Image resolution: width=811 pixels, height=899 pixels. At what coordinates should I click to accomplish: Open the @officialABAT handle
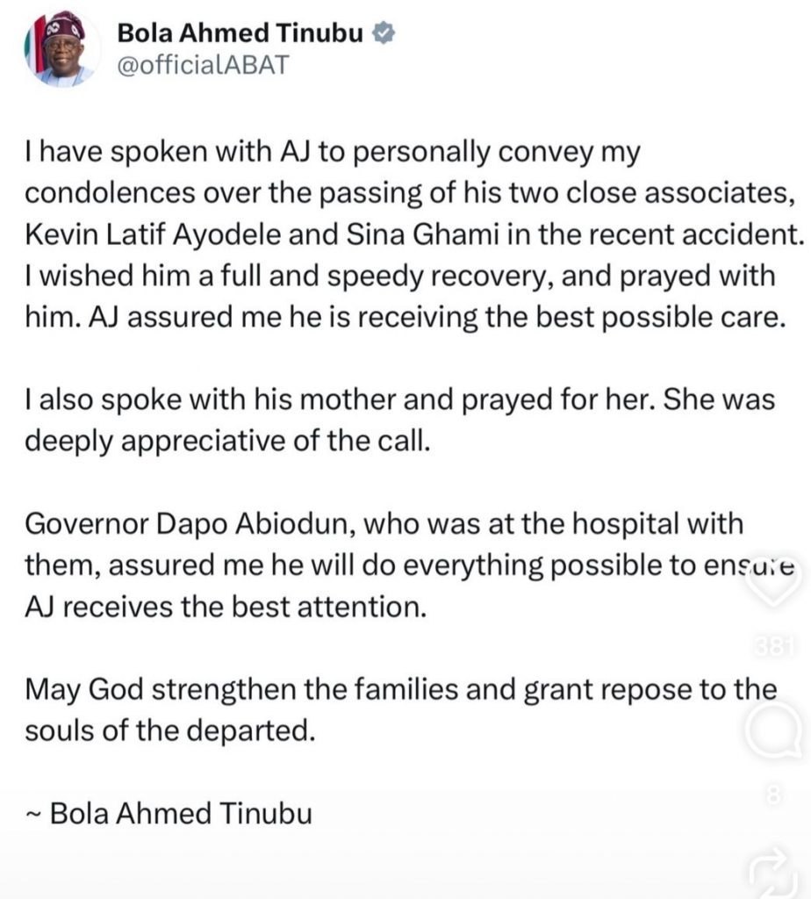coord(202,65)
